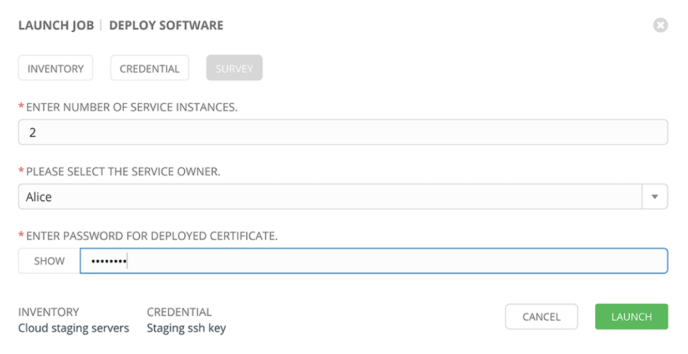Click the number of service instances field
This screenshot has width=688, height=354.
point(342,133)
